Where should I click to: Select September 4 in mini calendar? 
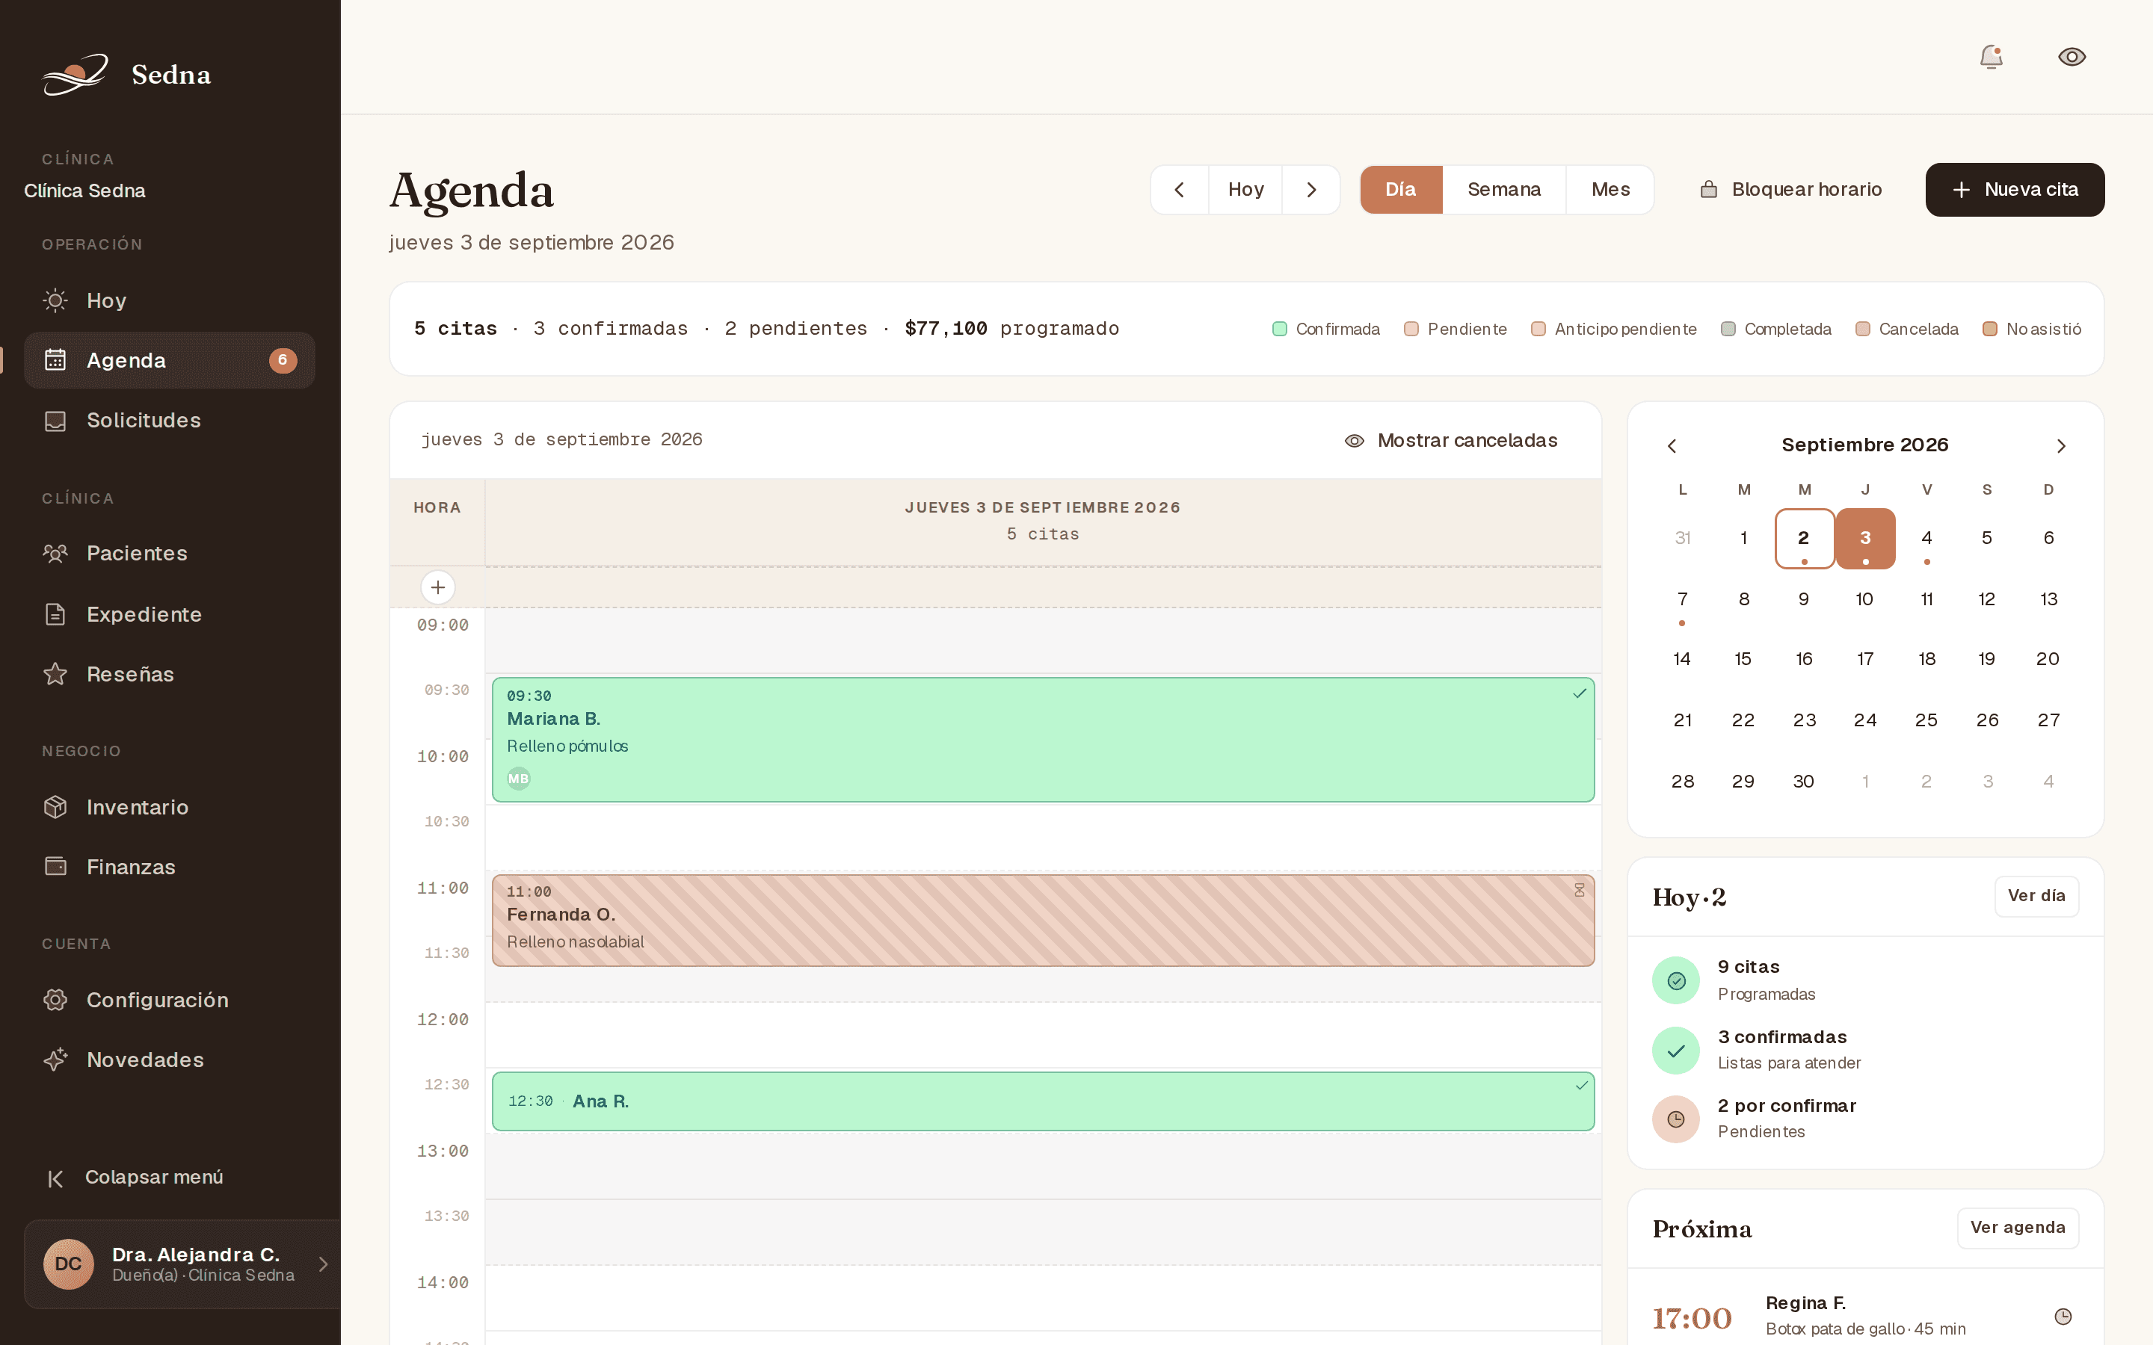[x=1926, y=538]
